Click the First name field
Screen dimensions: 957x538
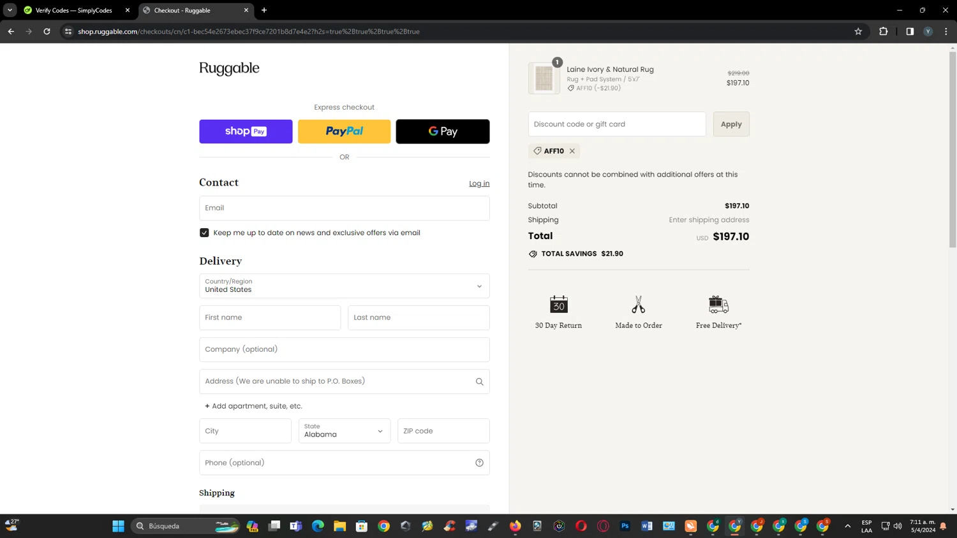pyautogui.click(x=270, y=317)
